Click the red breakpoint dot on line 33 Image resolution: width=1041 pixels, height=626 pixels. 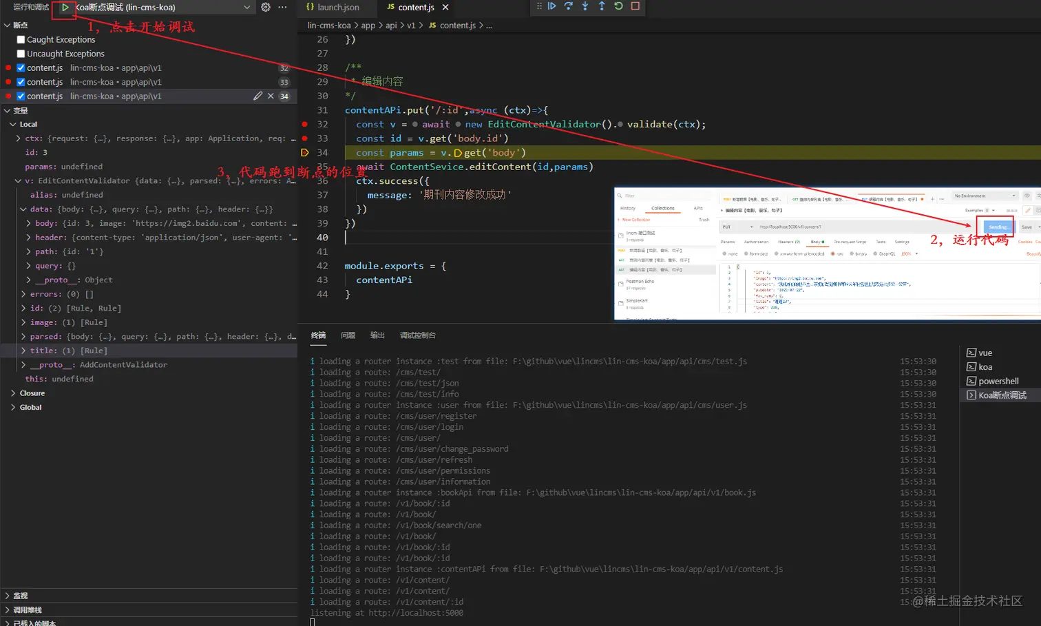(x=304, y=138)
